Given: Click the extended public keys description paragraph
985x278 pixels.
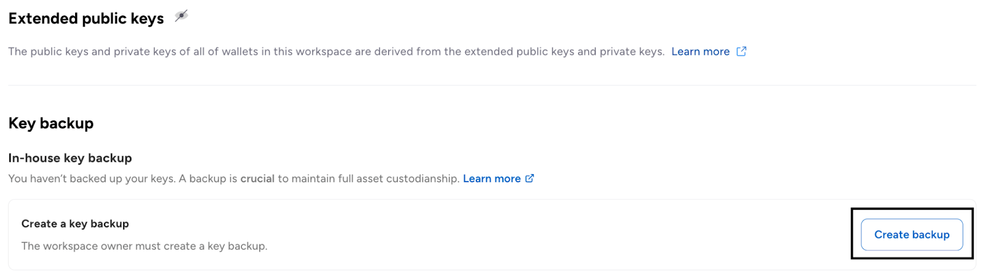Looking at the screenshot, I should point(336,52).
